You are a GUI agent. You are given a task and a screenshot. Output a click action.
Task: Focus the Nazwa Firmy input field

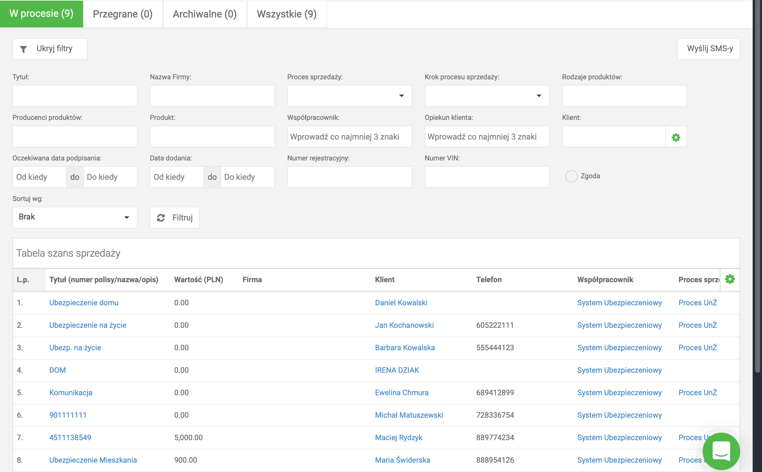pos(212,96)
